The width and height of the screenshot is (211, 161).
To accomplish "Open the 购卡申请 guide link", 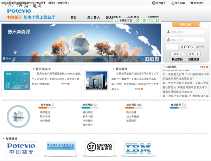I will click(45, 116).
